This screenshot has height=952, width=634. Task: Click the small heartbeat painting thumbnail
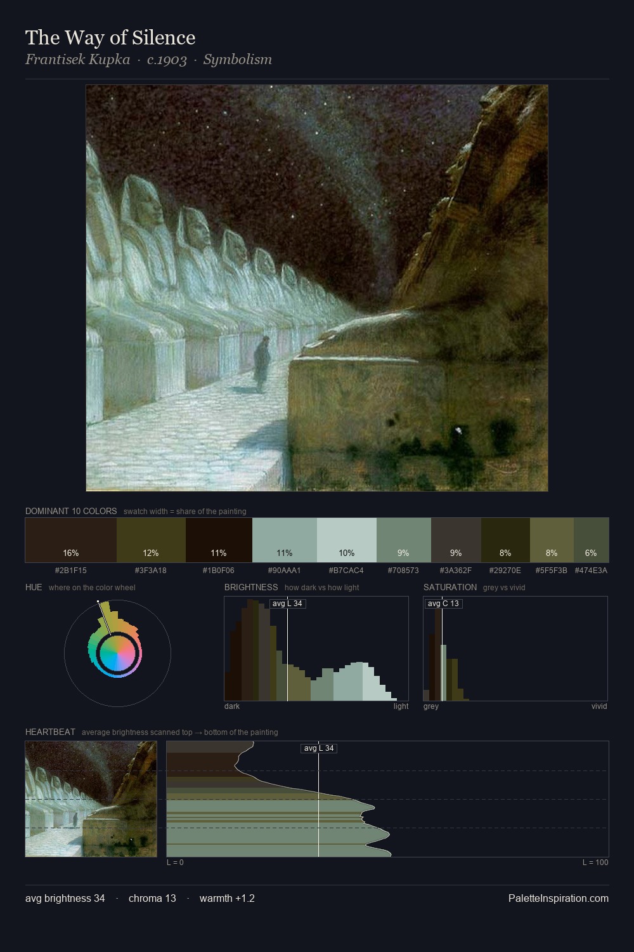click(91, 799)
